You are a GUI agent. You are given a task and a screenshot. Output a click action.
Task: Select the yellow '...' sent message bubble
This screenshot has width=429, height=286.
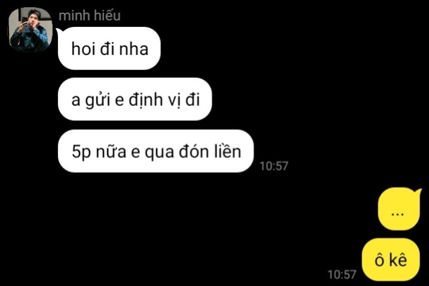pos(399,209)
